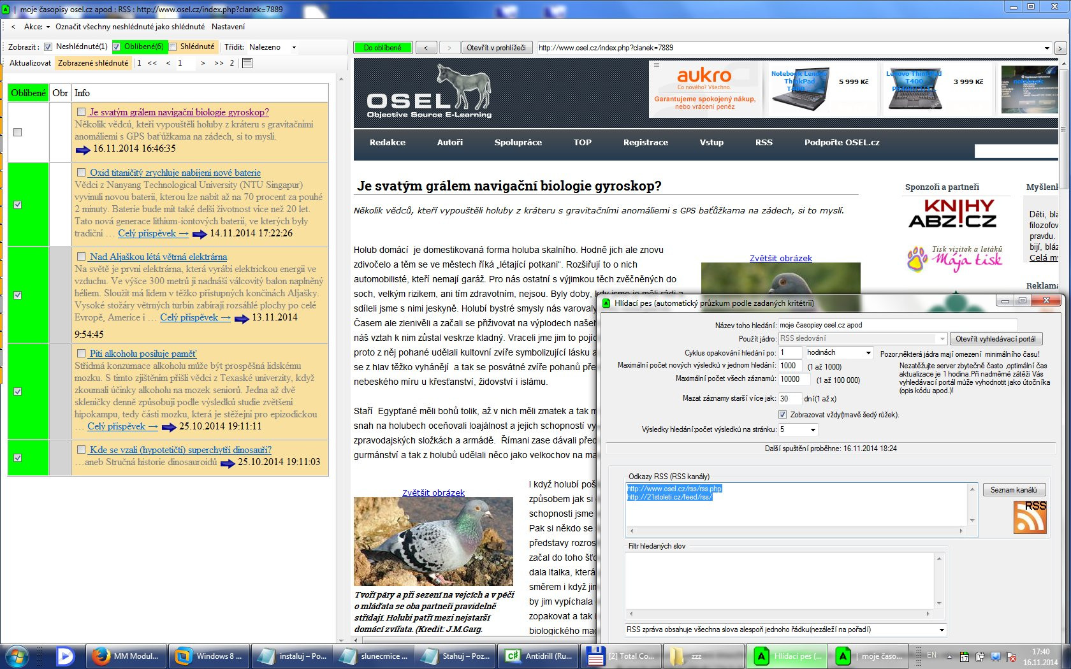Image resolution: width=1071 pixels, height=669 pixels.
Task: Click the blue arrow next to 25.10.2014 19:11:03
Action: (228, 463)
